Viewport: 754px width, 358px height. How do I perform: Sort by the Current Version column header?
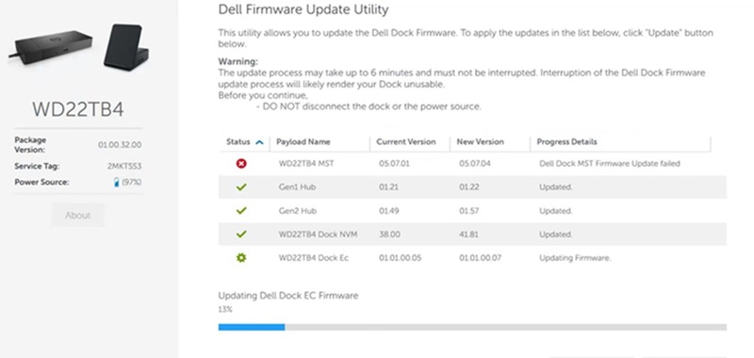tap(406, 141)
